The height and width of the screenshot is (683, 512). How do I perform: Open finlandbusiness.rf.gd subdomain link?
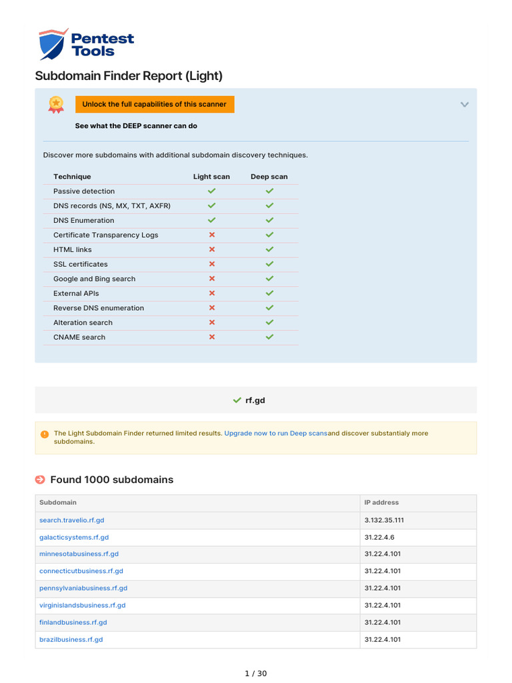tap(73, 622)
